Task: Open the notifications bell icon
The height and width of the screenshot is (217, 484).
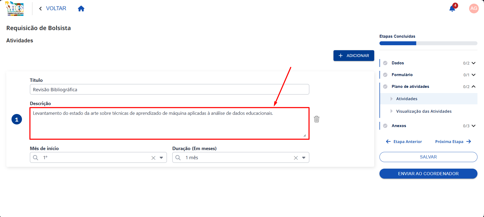Action: coord(452,9)
